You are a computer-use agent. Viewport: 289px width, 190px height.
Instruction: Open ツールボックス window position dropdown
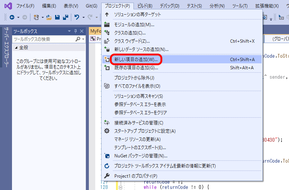[x=69, y=31]
